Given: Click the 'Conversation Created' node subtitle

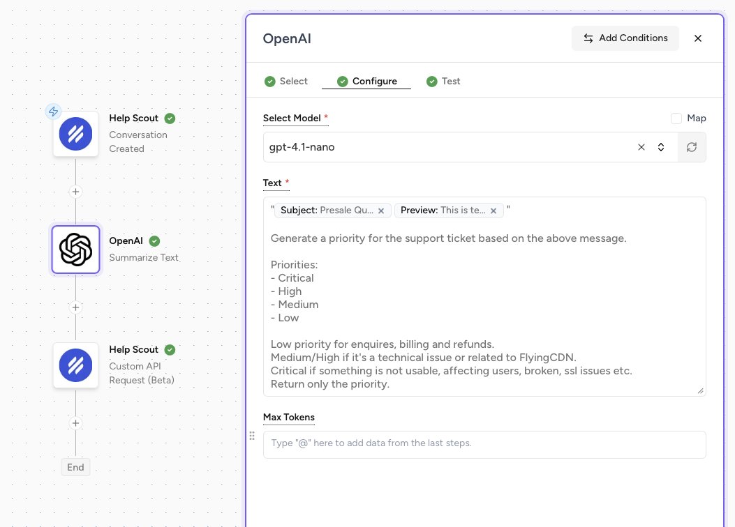Looking at the screenshot, I should tap(138, 142).
